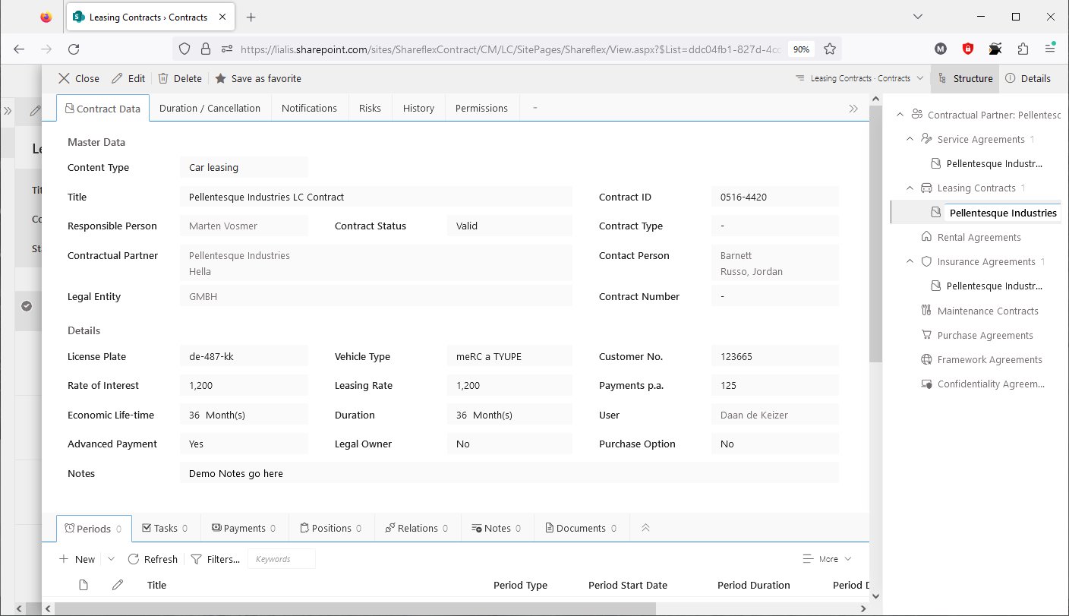This screenshot has height=616, width=1069.
Task: Open tracking protection shield in address bar
Action: (x=184, y=49)
